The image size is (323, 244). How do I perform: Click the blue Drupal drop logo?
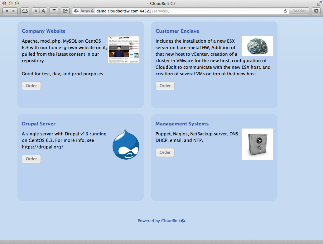pyautogui.click(x=126, y=144)
